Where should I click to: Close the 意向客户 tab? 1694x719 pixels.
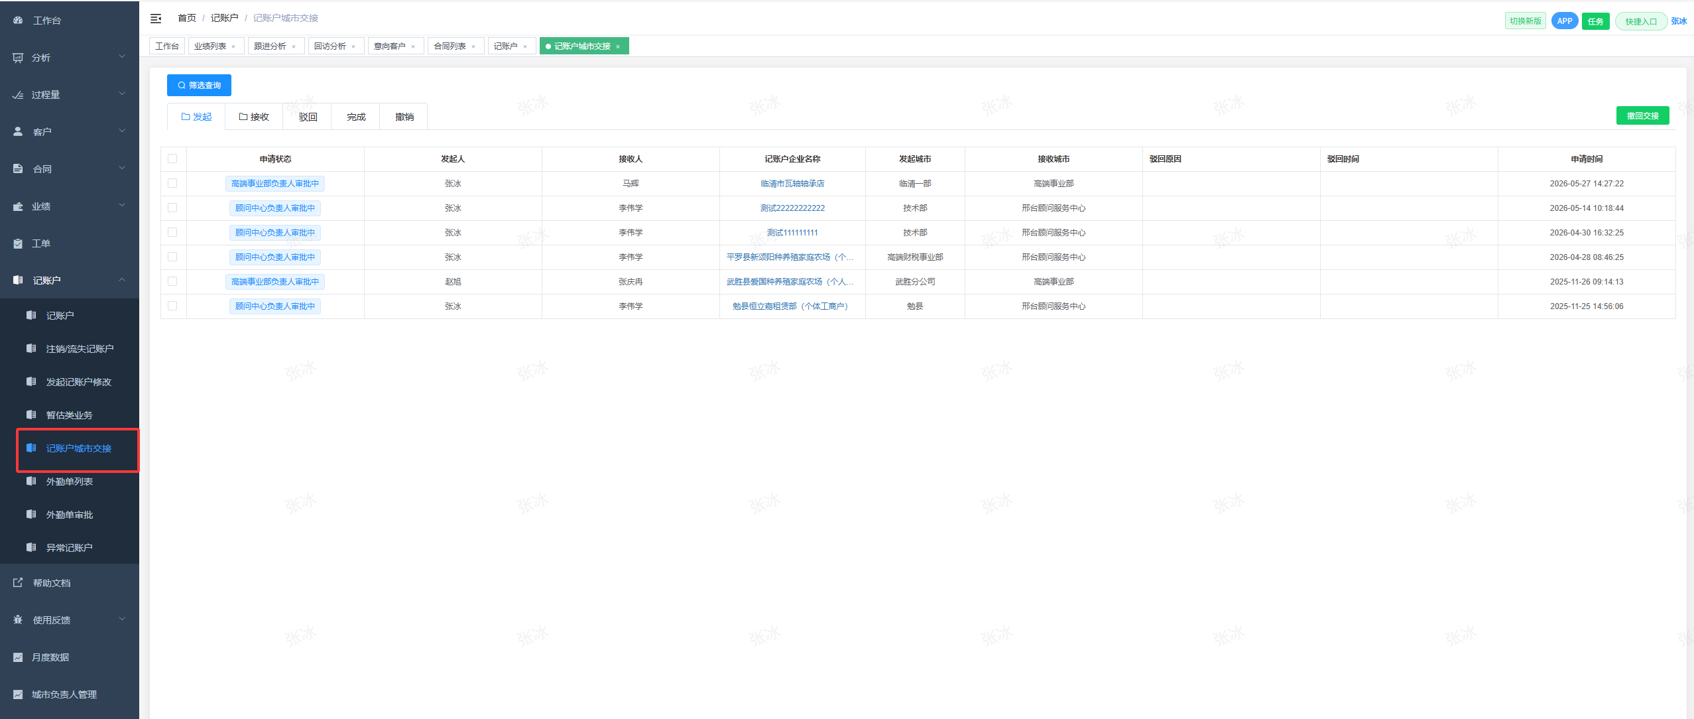413,46
